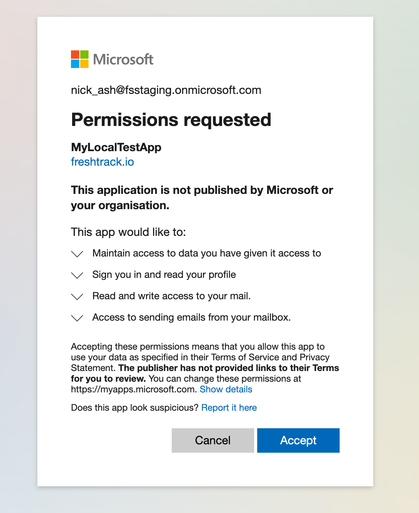Select 'Access to sending emails from your mailbox'

click(192, 318)
